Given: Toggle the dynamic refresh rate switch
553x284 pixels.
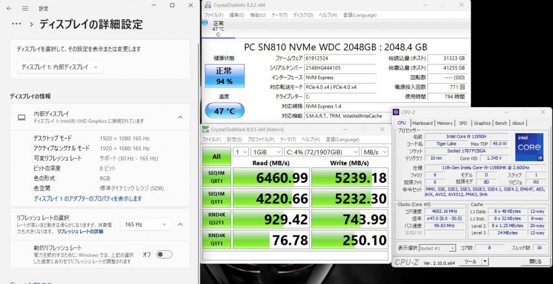Looking at the screenshot, I should click(x=164, y=254).
